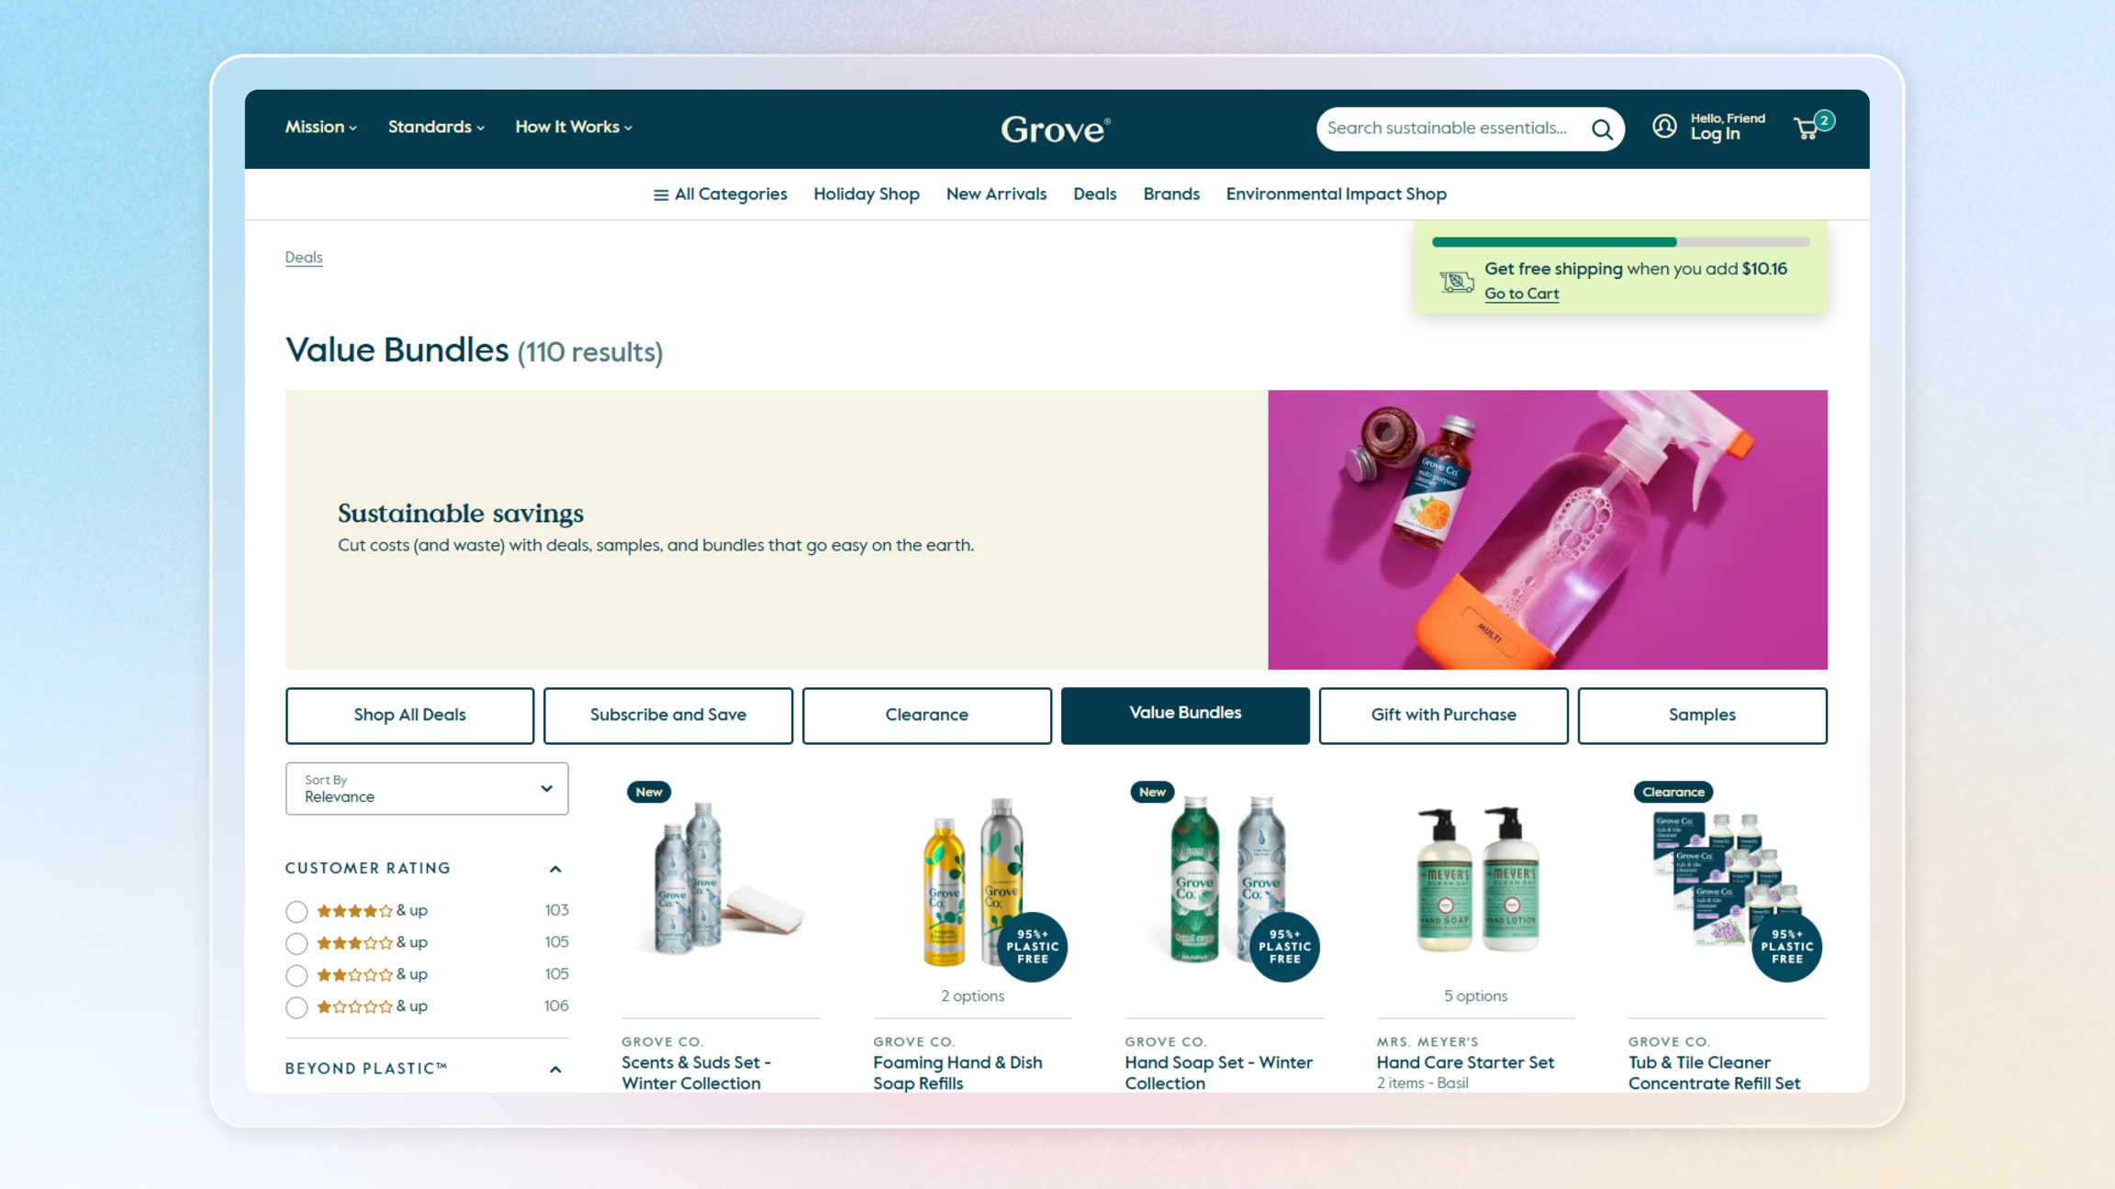Open the How It Works dropdown
This screenshot has width=2115, height=1189.
(574, 127)
